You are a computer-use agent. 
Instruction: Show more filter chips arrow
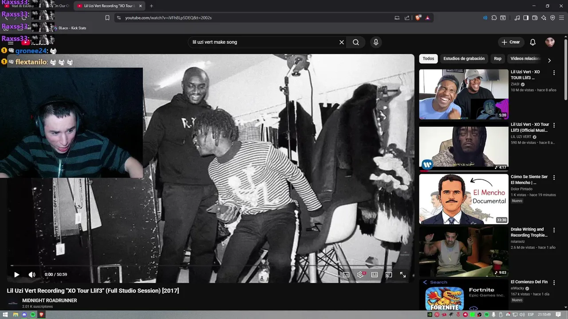(549, 61)
